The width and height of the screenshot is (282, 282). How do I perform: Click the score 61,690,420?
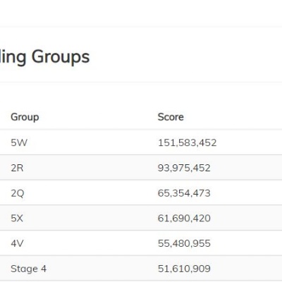184,219
